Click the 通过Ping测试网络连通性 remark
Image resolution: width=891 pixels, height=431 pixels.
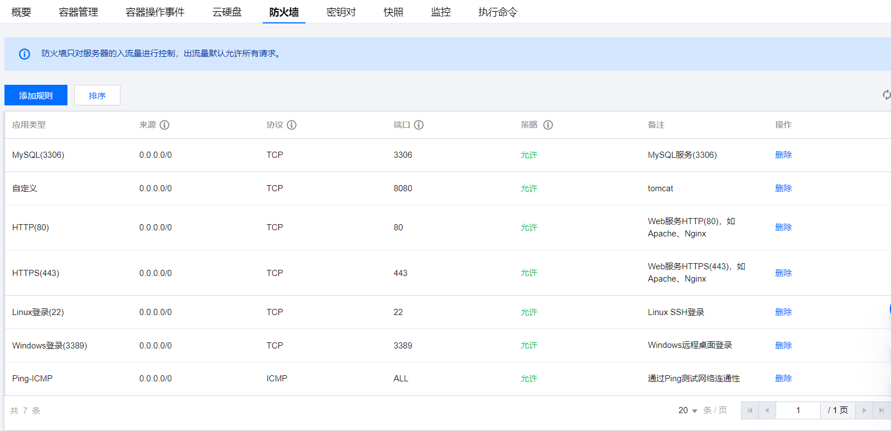click(x=694, y=379)
